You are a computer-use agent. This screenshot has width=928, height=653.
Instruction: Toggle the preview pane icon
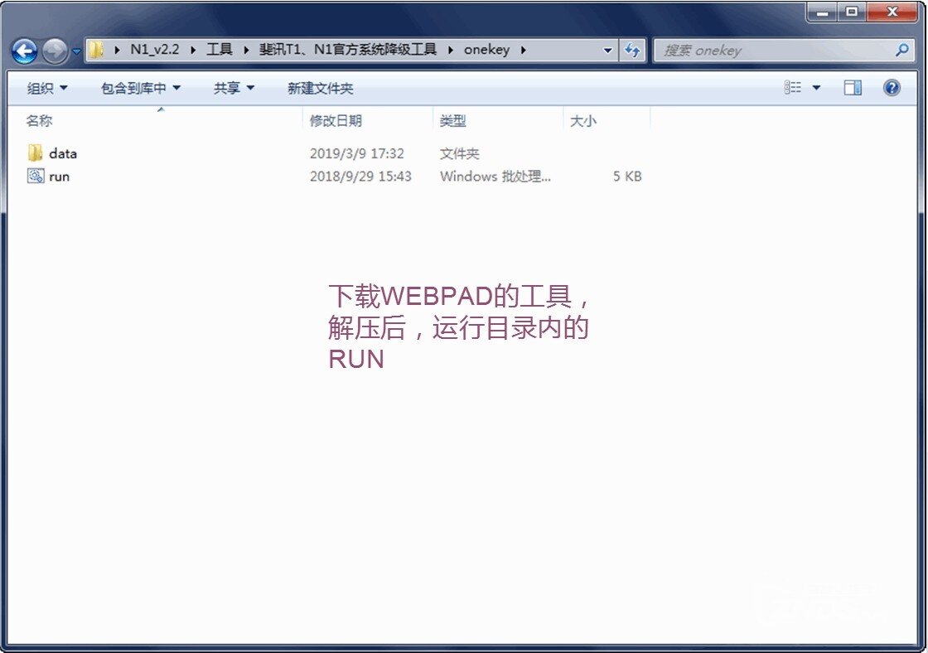coord(853,88)
